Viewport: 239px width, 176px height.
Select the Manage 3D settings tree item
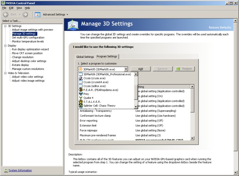pos(24,34)
